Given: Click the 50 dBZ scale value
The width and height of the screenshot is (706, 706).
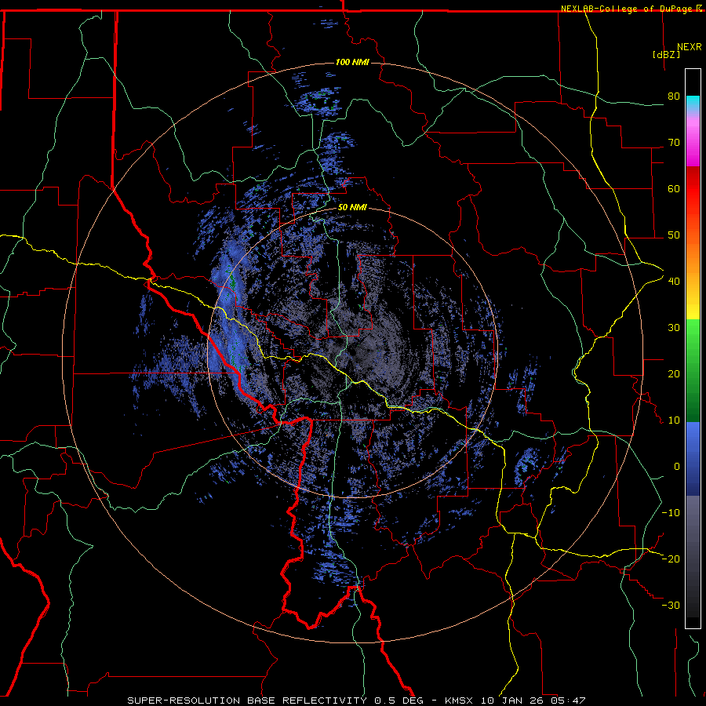Looking at the screenshot, I should click(x=674, y=235).
